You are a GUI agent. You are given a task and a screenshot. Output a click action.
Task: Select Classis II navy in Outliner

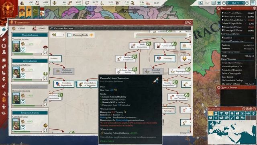(238, 37)
